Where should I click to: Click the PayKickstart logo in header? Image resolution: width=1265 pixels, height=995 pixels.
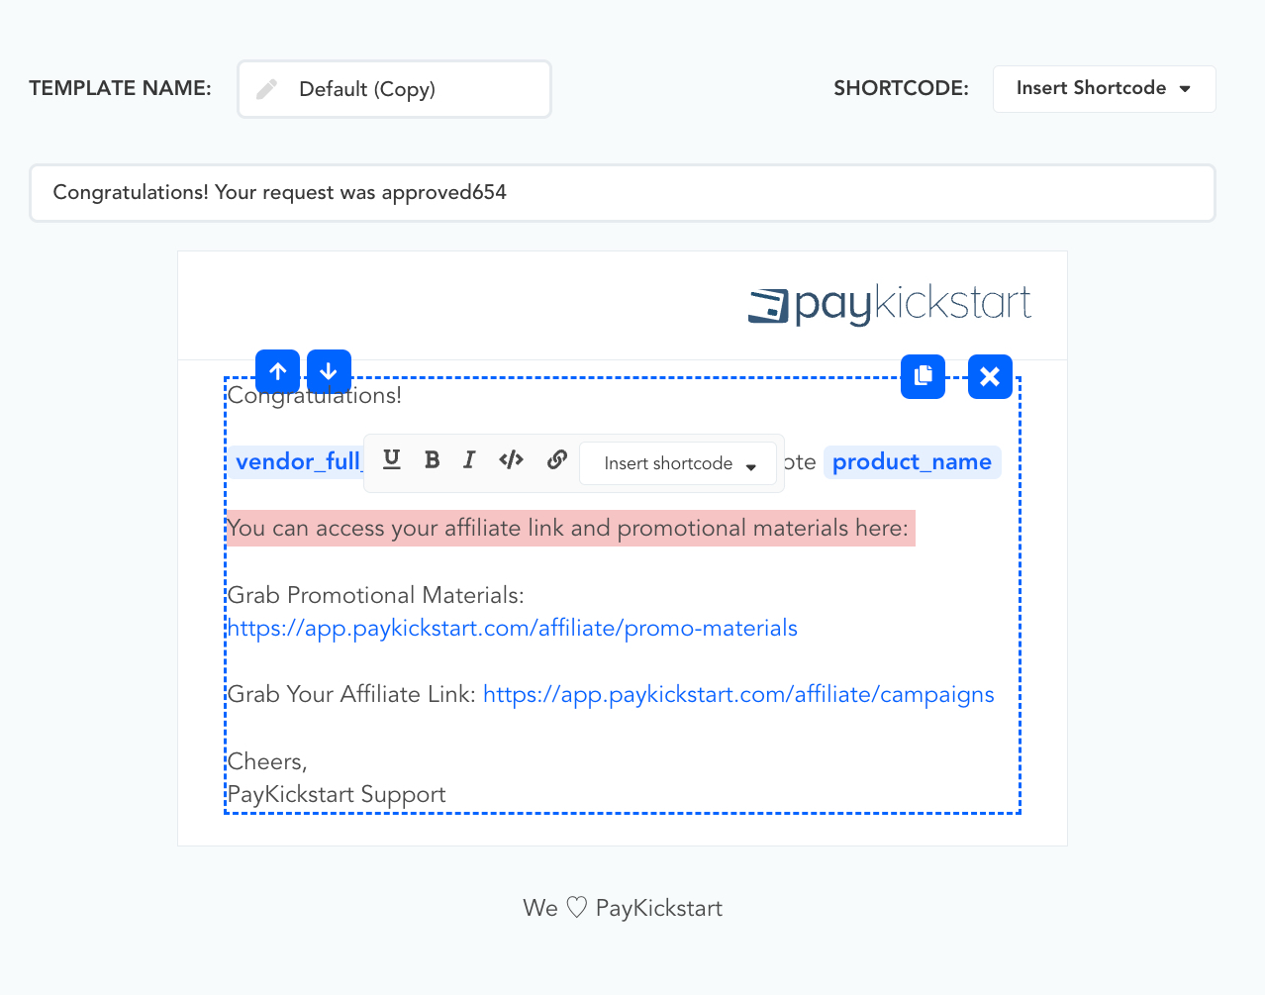coord(889,305)
